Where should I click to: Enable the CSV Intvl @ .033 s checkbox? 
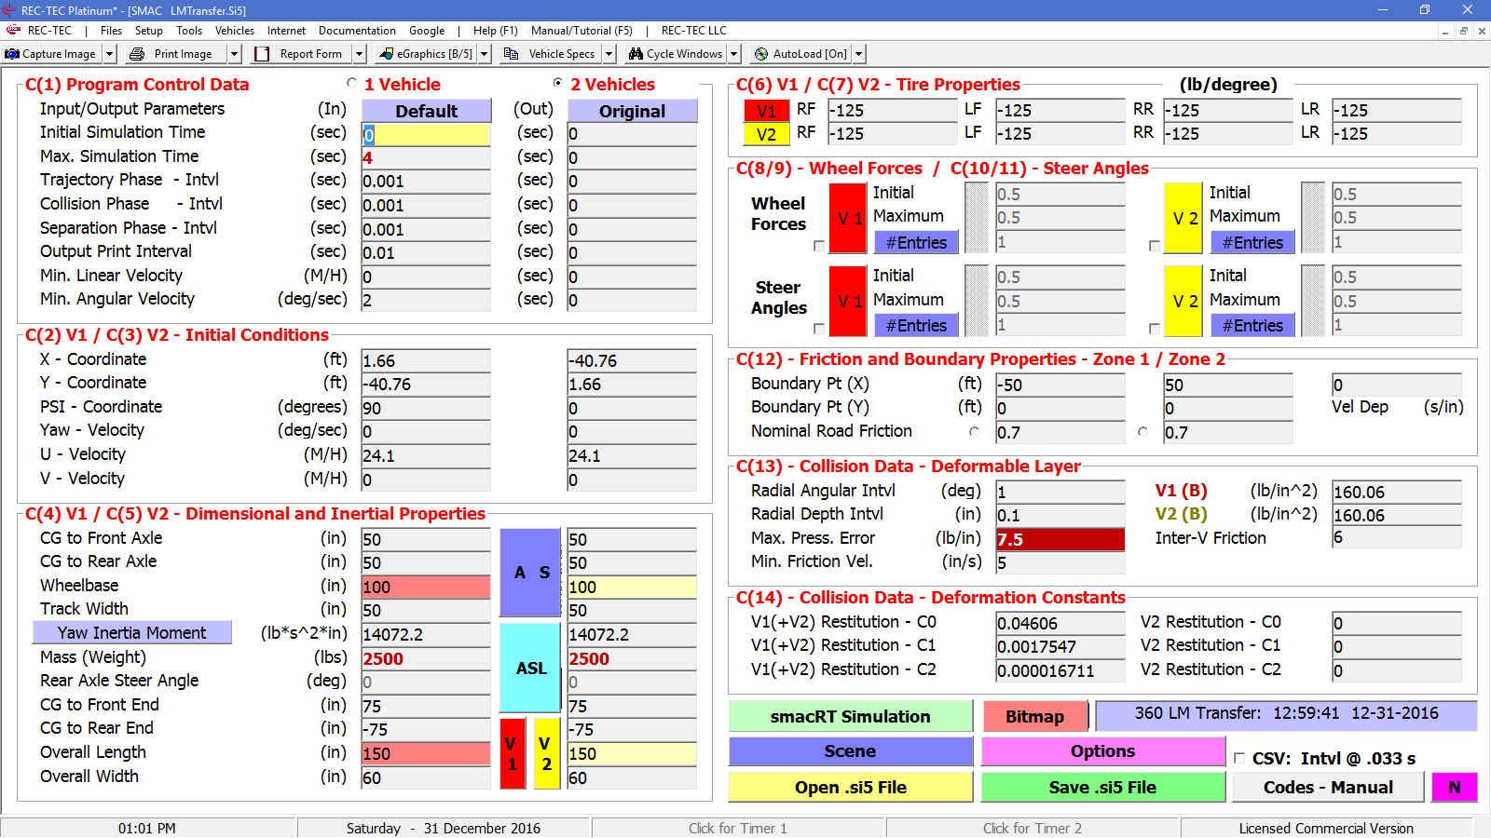(1239, 758)
